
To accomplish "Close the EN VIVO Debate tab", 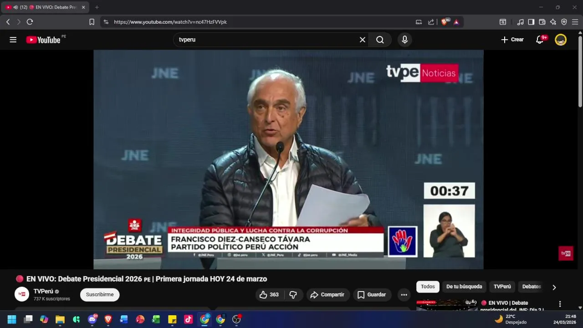I will 83,7.
